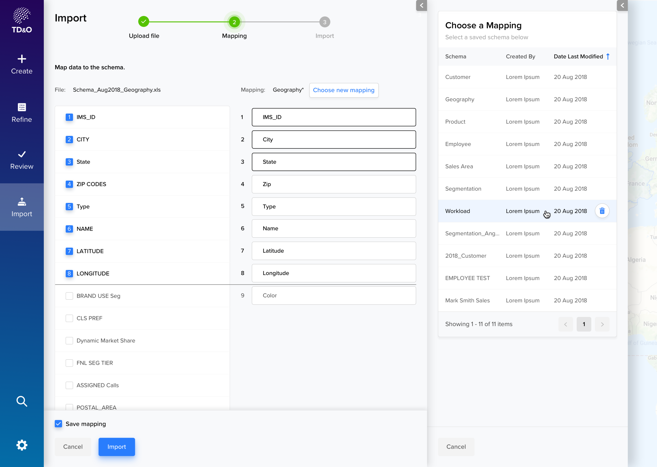Go to next page of schemas
Screen dimensions: 657x467
click(x=602, y=324)
